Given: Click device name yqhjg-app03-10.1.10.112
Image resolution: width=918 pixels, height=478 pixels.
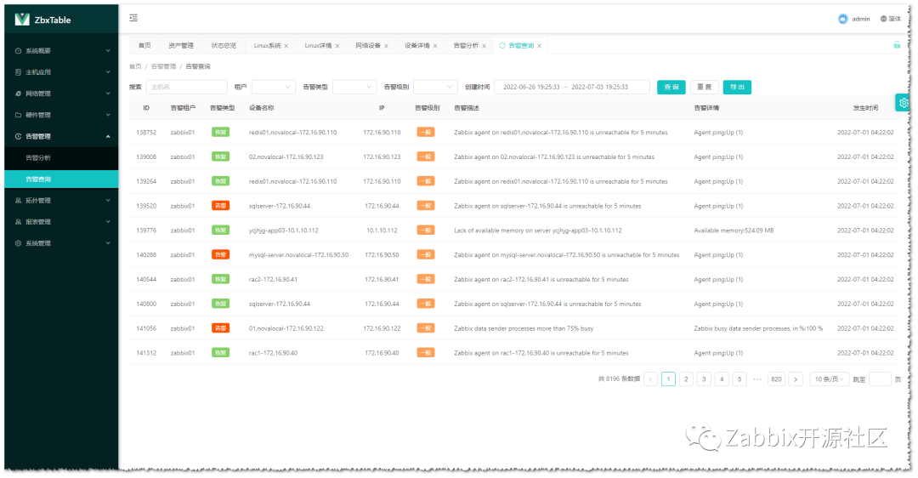Looking at the screenshot, I should (x=283, y=230).
